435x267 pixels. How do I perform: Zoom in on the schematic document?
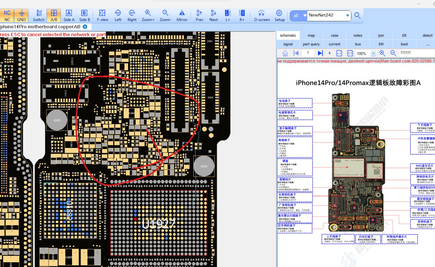(x=382, y=53)
